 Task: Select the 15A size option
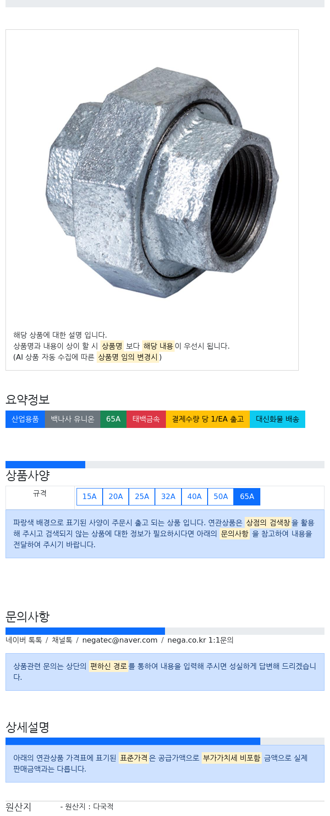89,496
